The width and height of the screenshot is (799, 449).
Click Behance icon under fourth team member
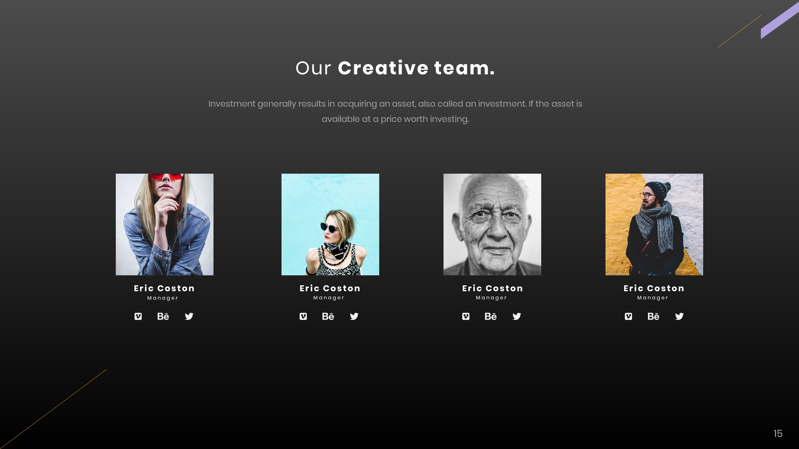(653, 316)
